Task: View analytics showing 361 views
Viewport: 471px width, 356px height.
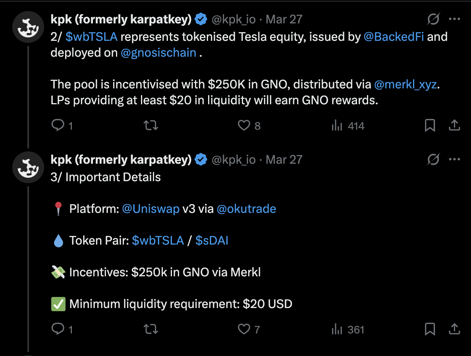Action: [x=337, y=329]
